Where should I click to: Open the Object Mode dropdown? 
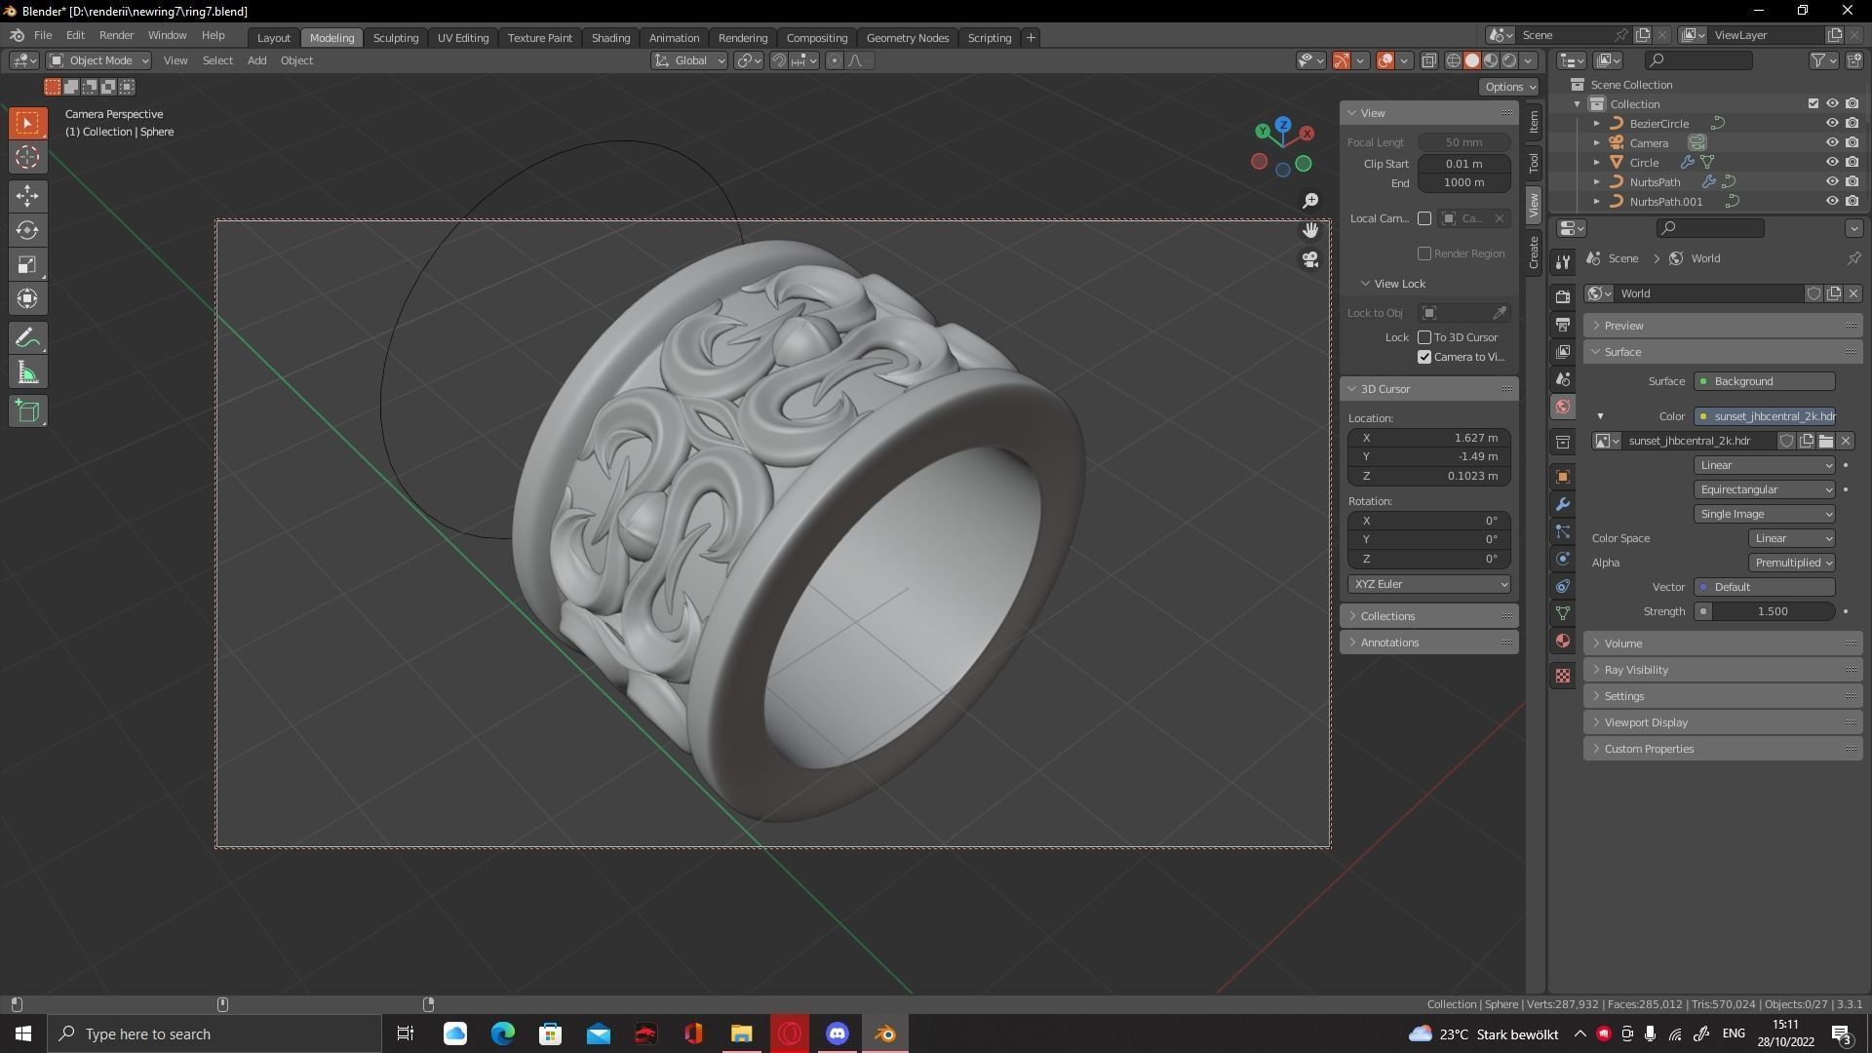[x=99, y=60]
